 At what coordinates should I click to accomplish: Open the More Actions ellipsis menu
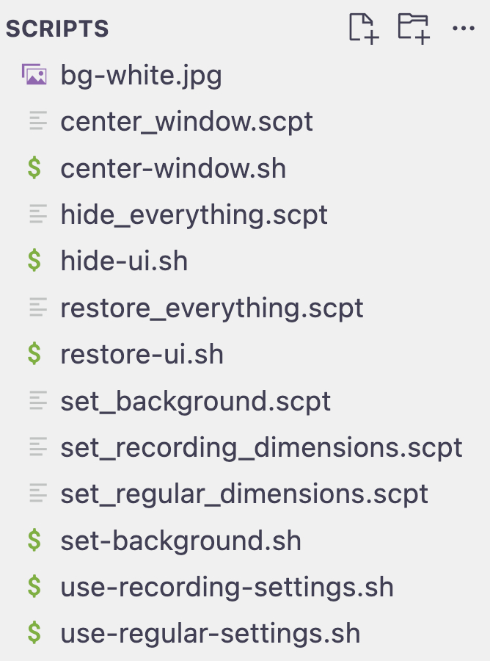click(464, 29)
